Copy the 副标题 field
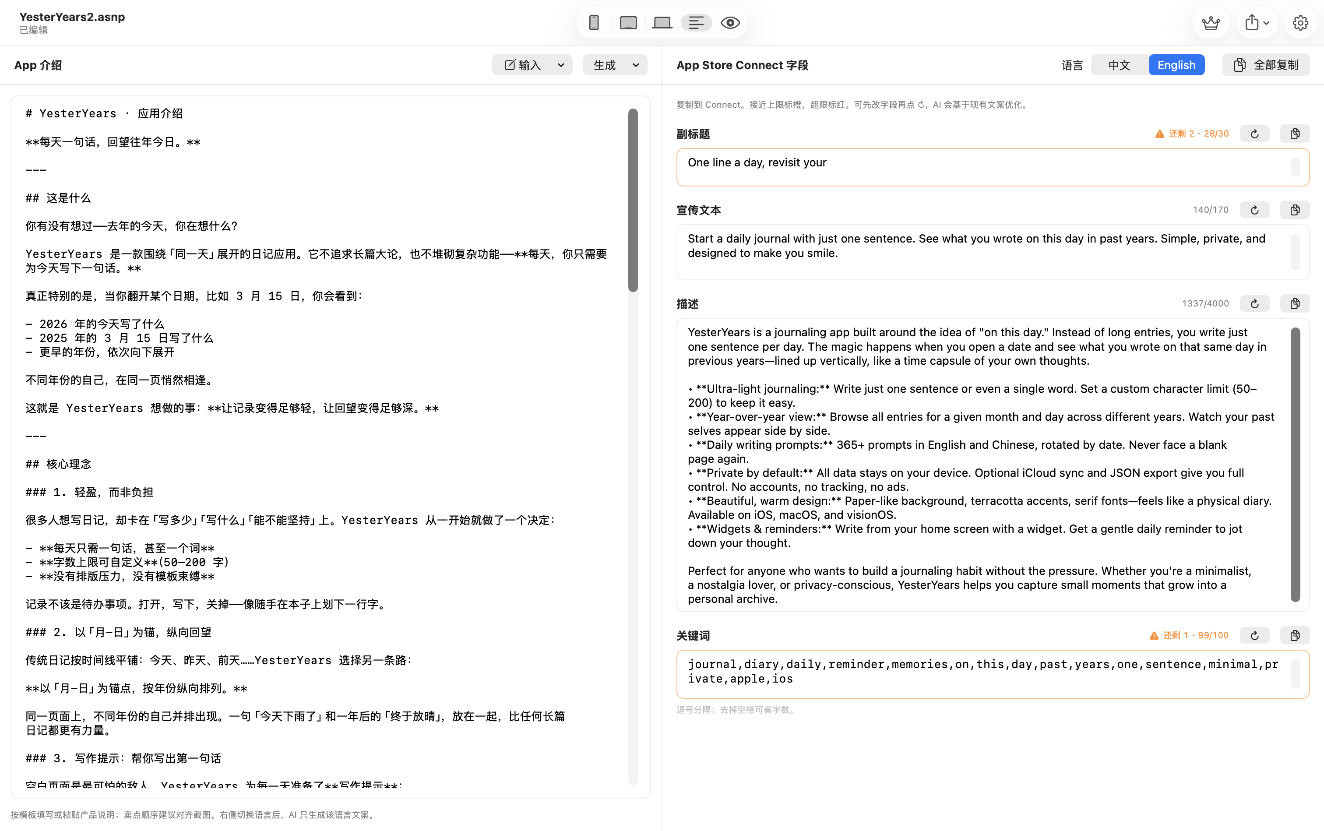This screenshot has height=831, width=1324. pos(1295,134)
